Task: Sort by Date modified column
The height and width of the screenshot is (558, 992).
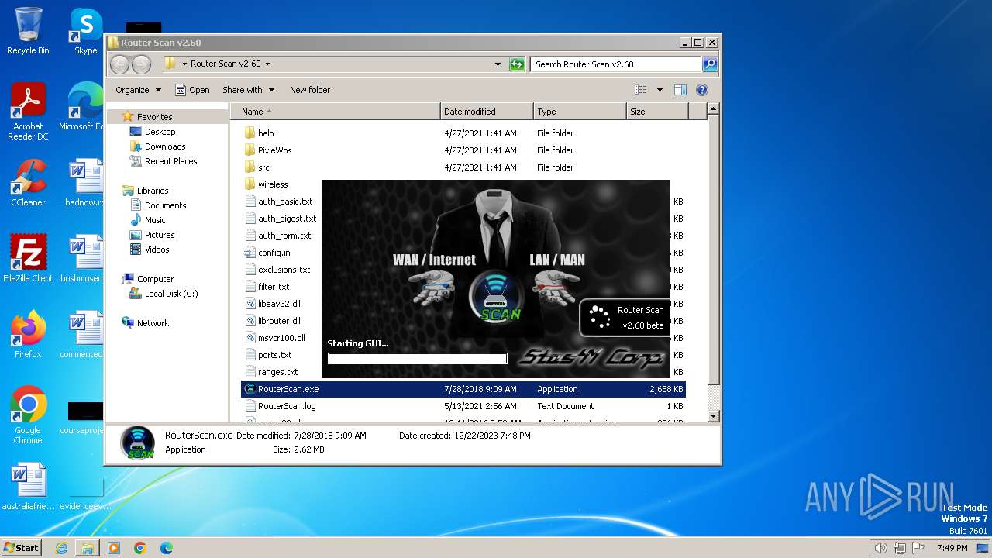Action: (x=487, y=112)
